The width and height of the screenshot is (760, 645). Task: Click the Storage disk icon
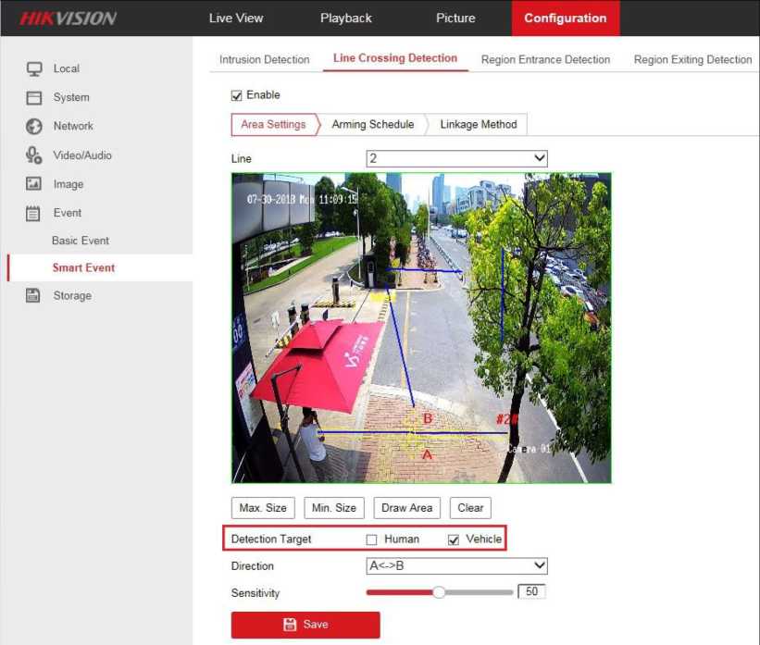click(34, 296)
